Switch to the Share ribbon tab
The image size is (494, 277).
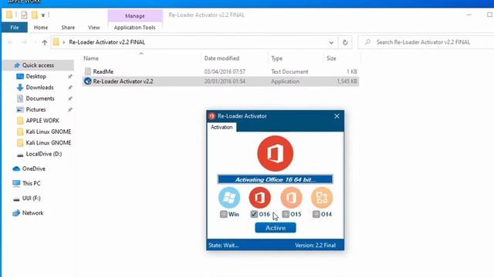click(68, 28)
